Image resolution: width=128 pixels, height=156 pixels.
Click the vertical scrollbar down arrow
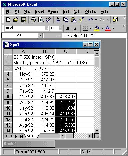coord(97,131)
